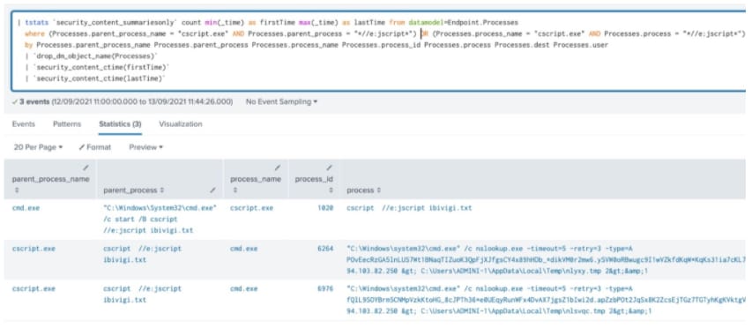Click process ID value 6264
The width and height of the screenshot is (752, 328).
(325, 249)
